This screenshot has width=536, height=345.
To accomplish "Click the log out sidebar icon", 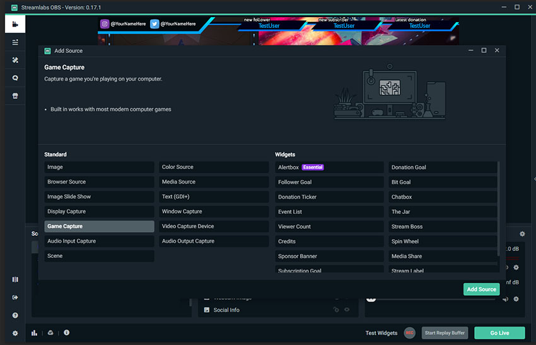I will [15, 298].
